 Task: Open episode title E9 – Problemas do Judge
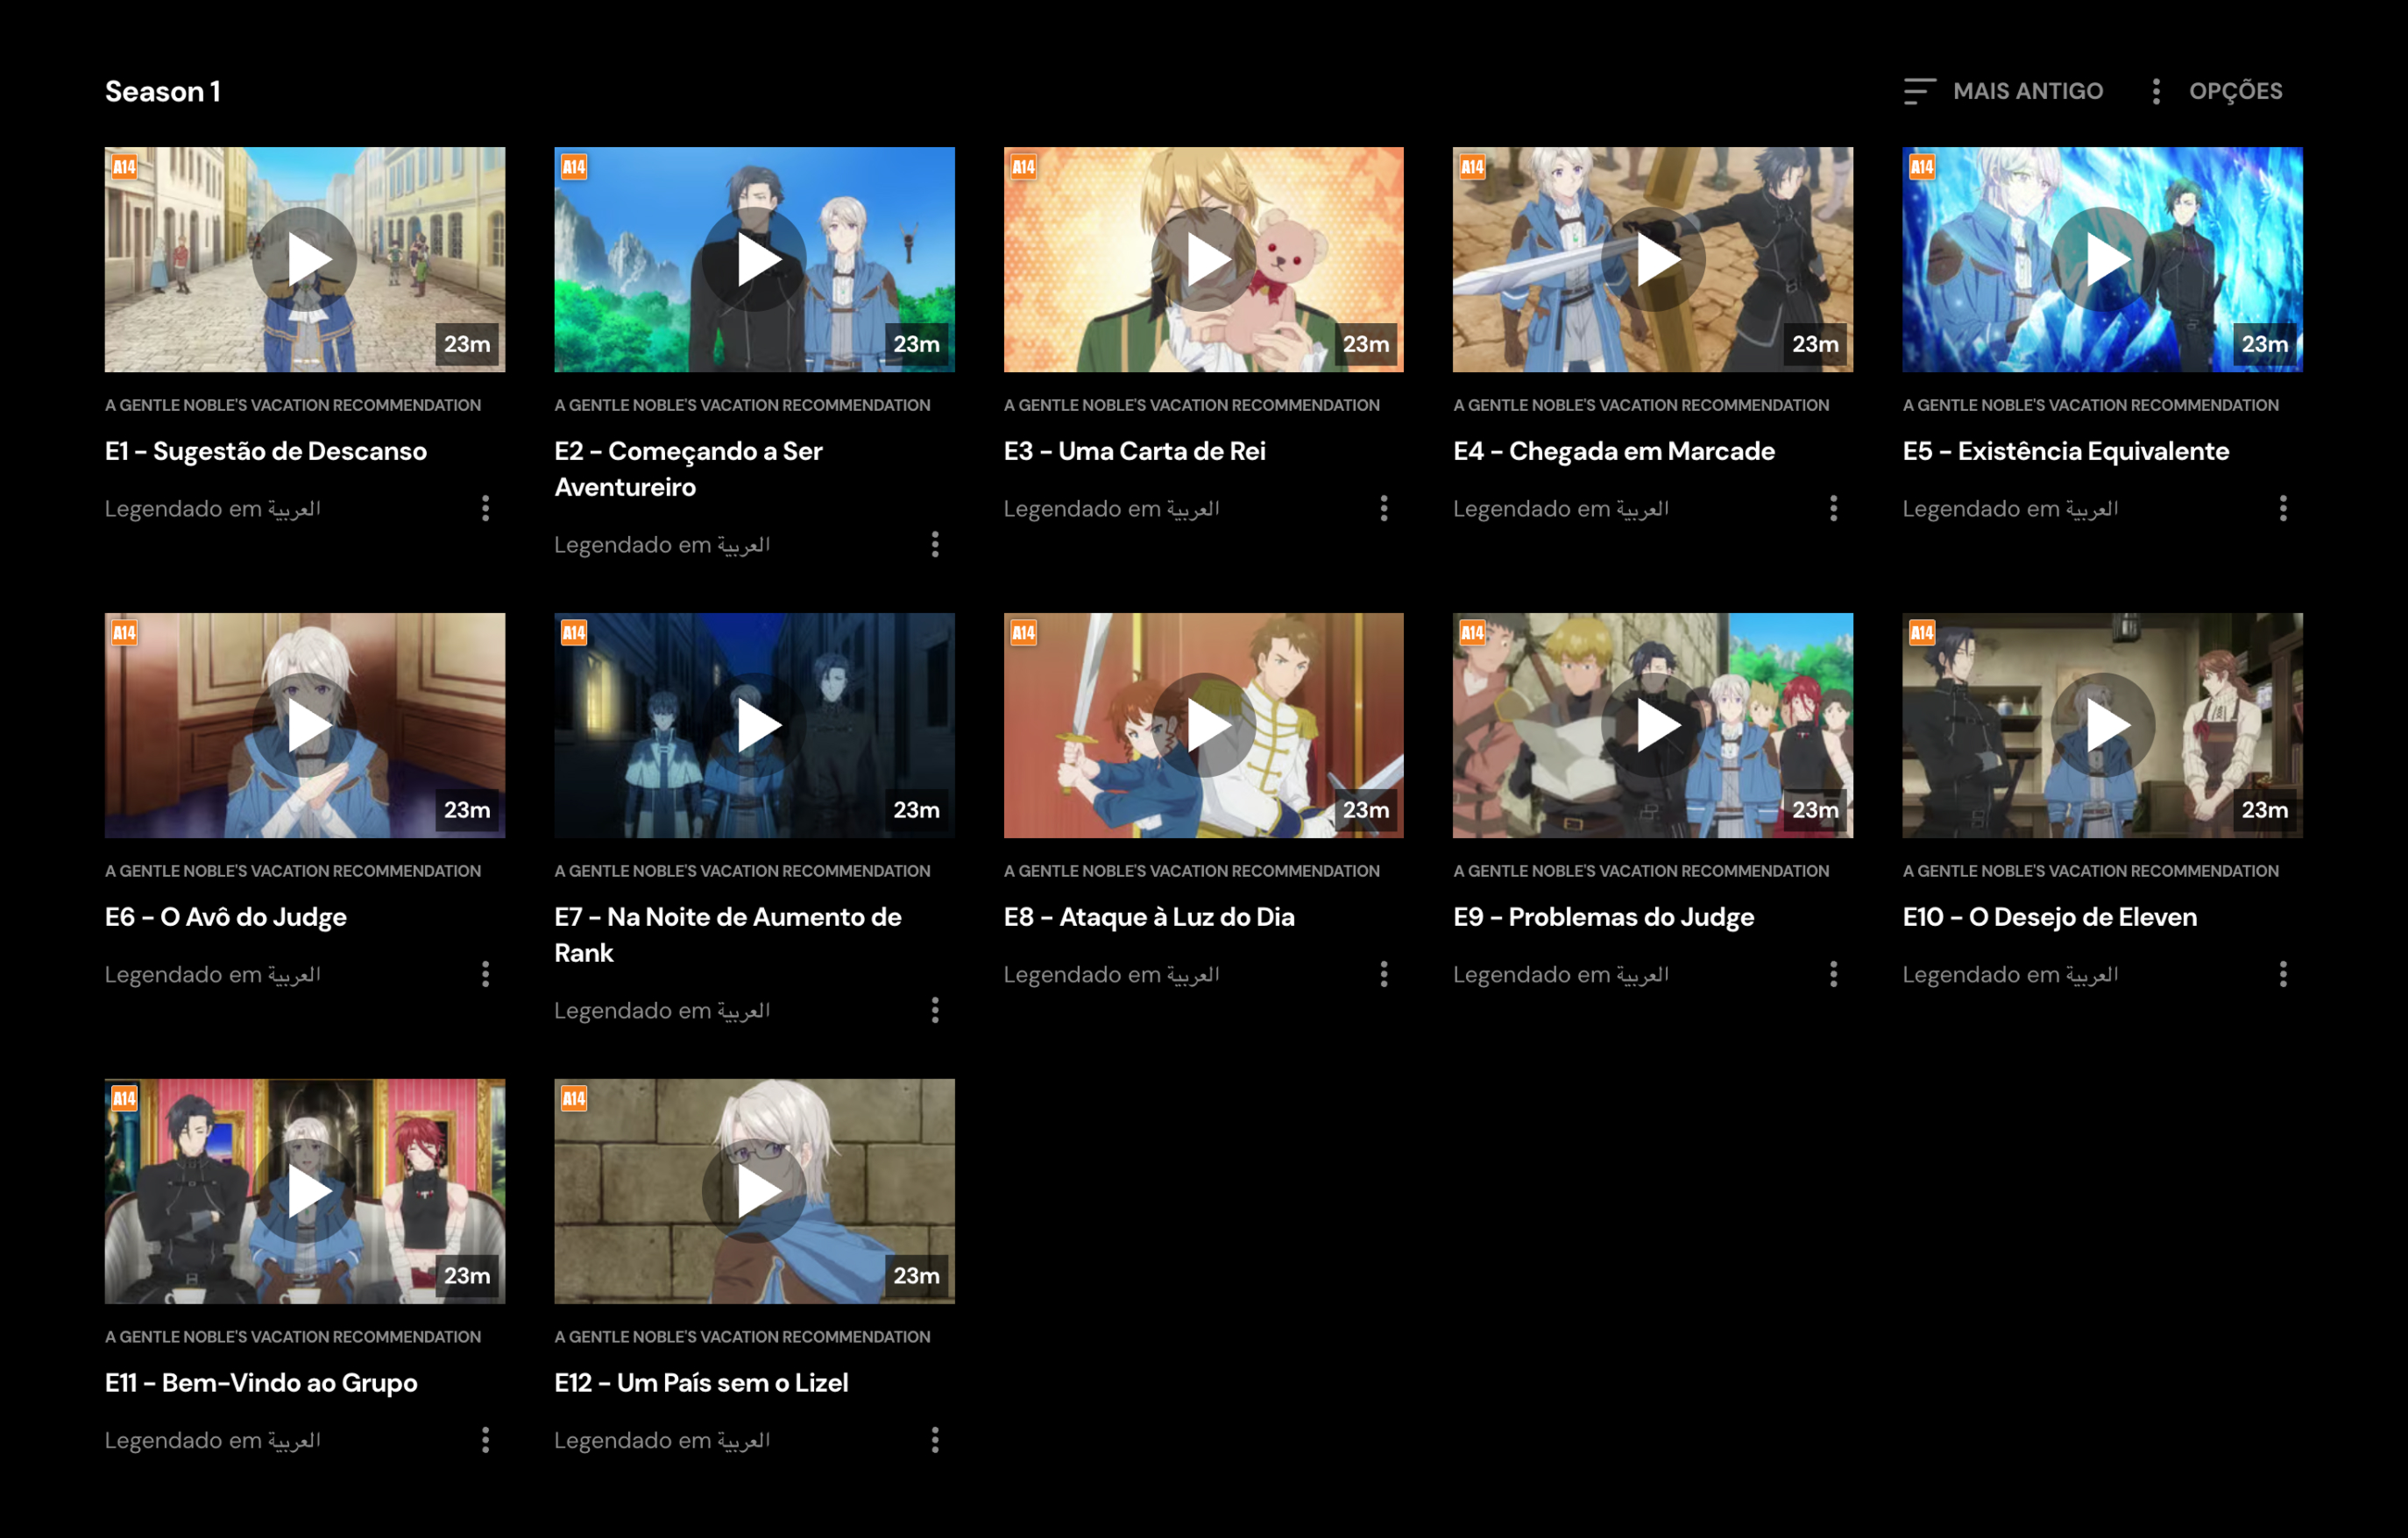[x=1604, y=917]
